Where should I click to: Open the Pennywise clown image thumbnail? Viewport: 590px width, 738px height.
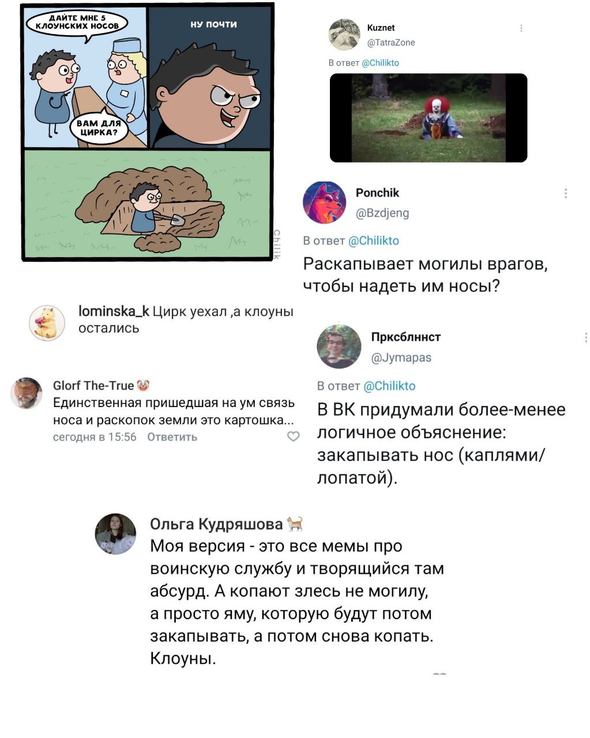[x=429, y=118]
